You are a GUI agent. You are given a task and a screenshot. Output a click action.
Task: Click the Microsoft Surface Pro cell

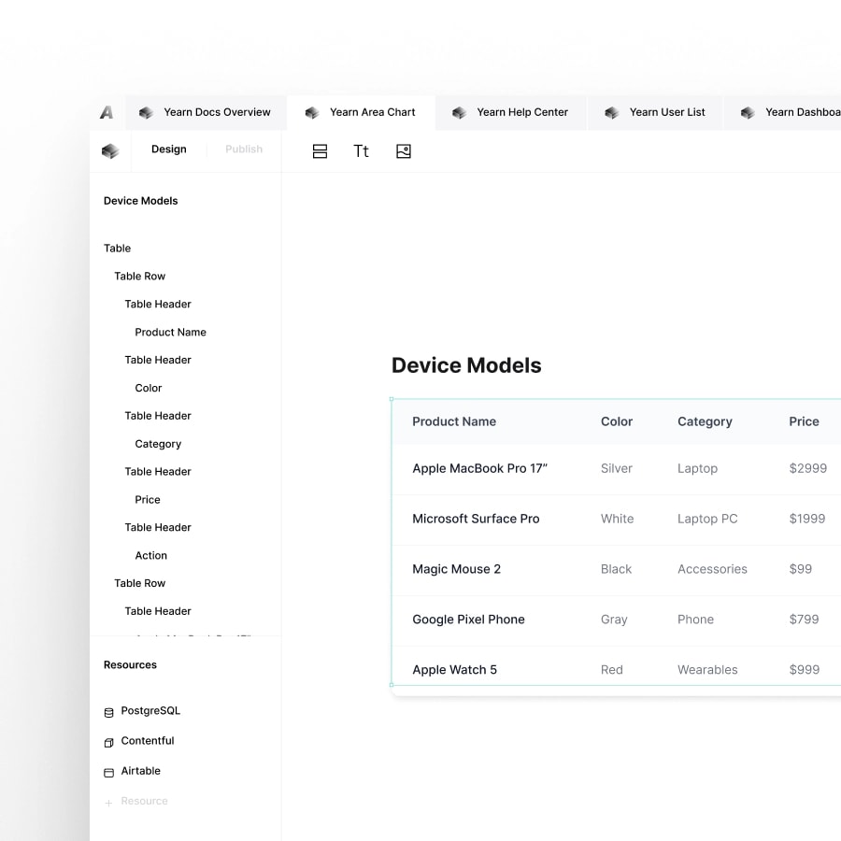(x=476, y=519)
